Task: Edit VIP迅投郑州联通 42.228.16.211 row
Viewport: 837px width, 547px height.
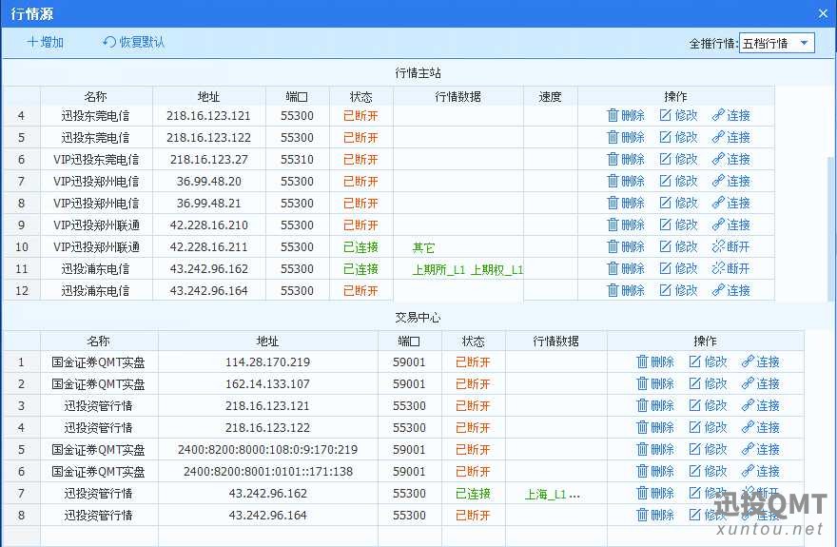Action: (x=678, y=246)
